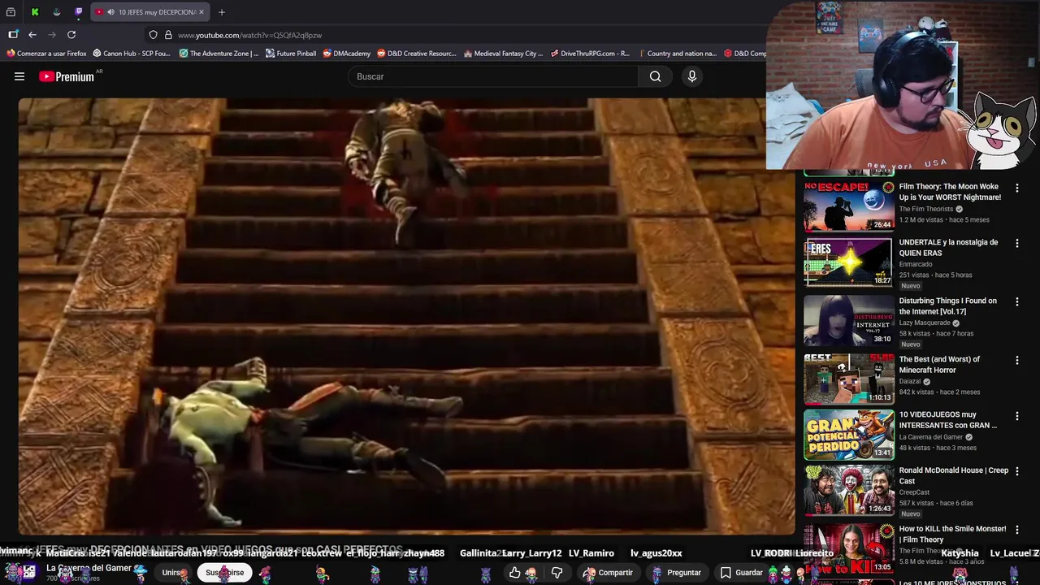Click the Compartir share button

coord(608,573)
